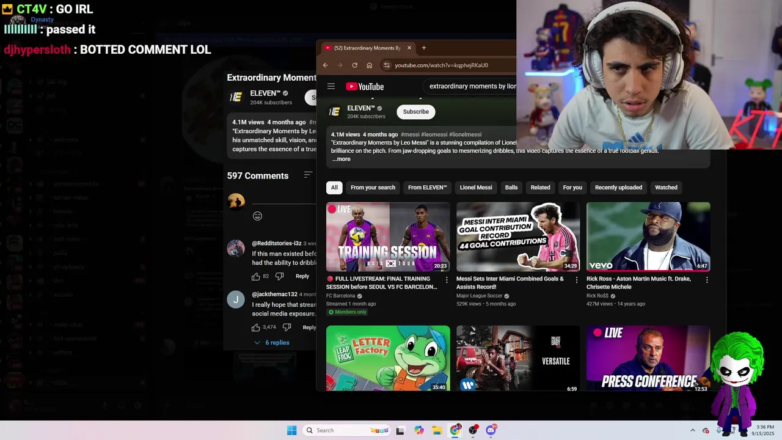Select the From your search chip

pos(373,188)
